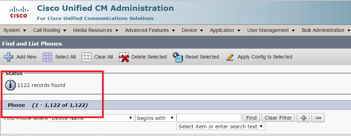This screenshot has width=351, height=136.
Task: Click the '1122 records found' status text
Action: 41,85
